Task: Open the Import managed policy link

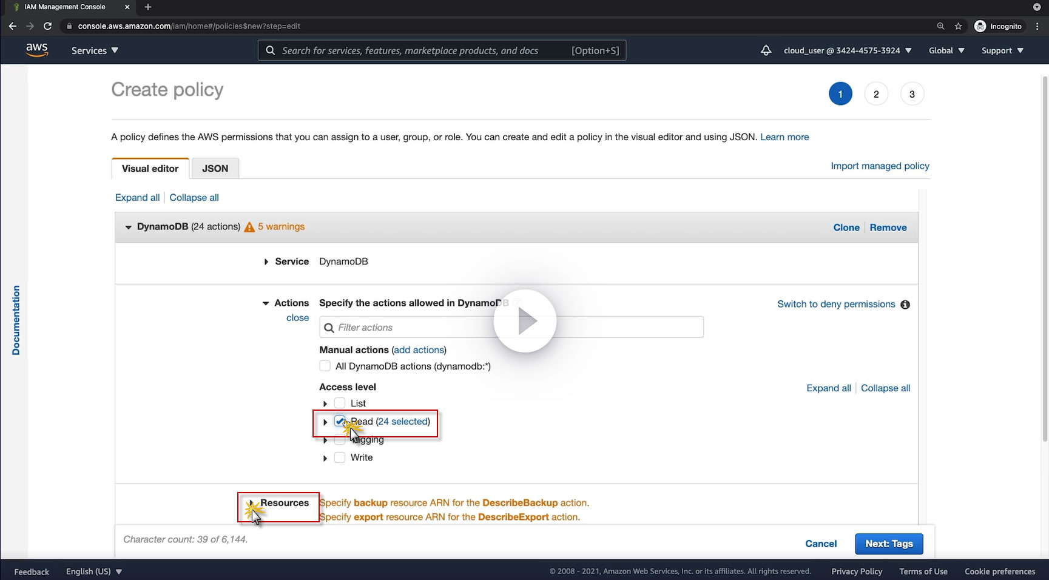Action: [880, 166]
